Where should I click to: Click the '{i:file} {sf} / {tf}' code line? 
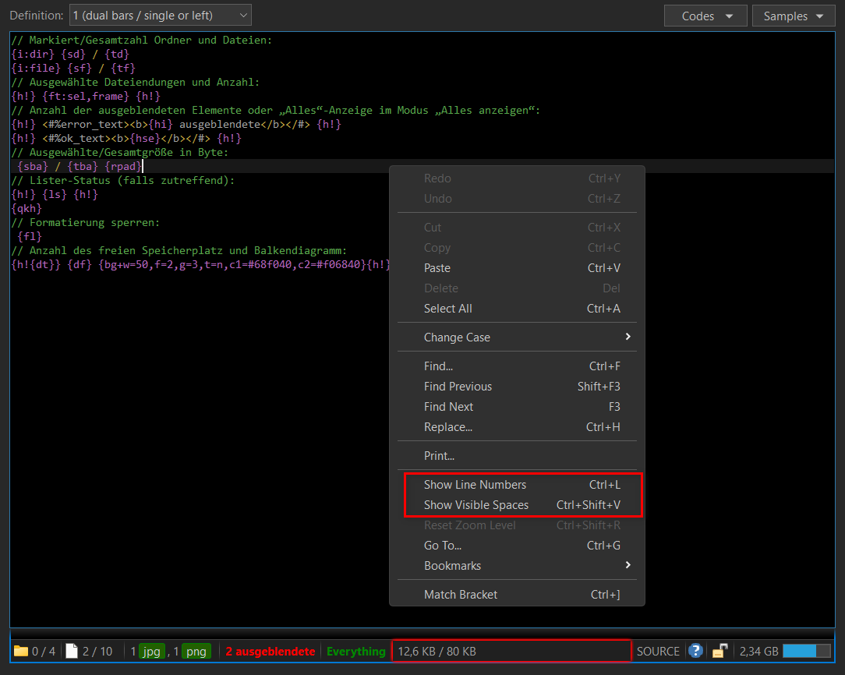(x=73, y=69)
